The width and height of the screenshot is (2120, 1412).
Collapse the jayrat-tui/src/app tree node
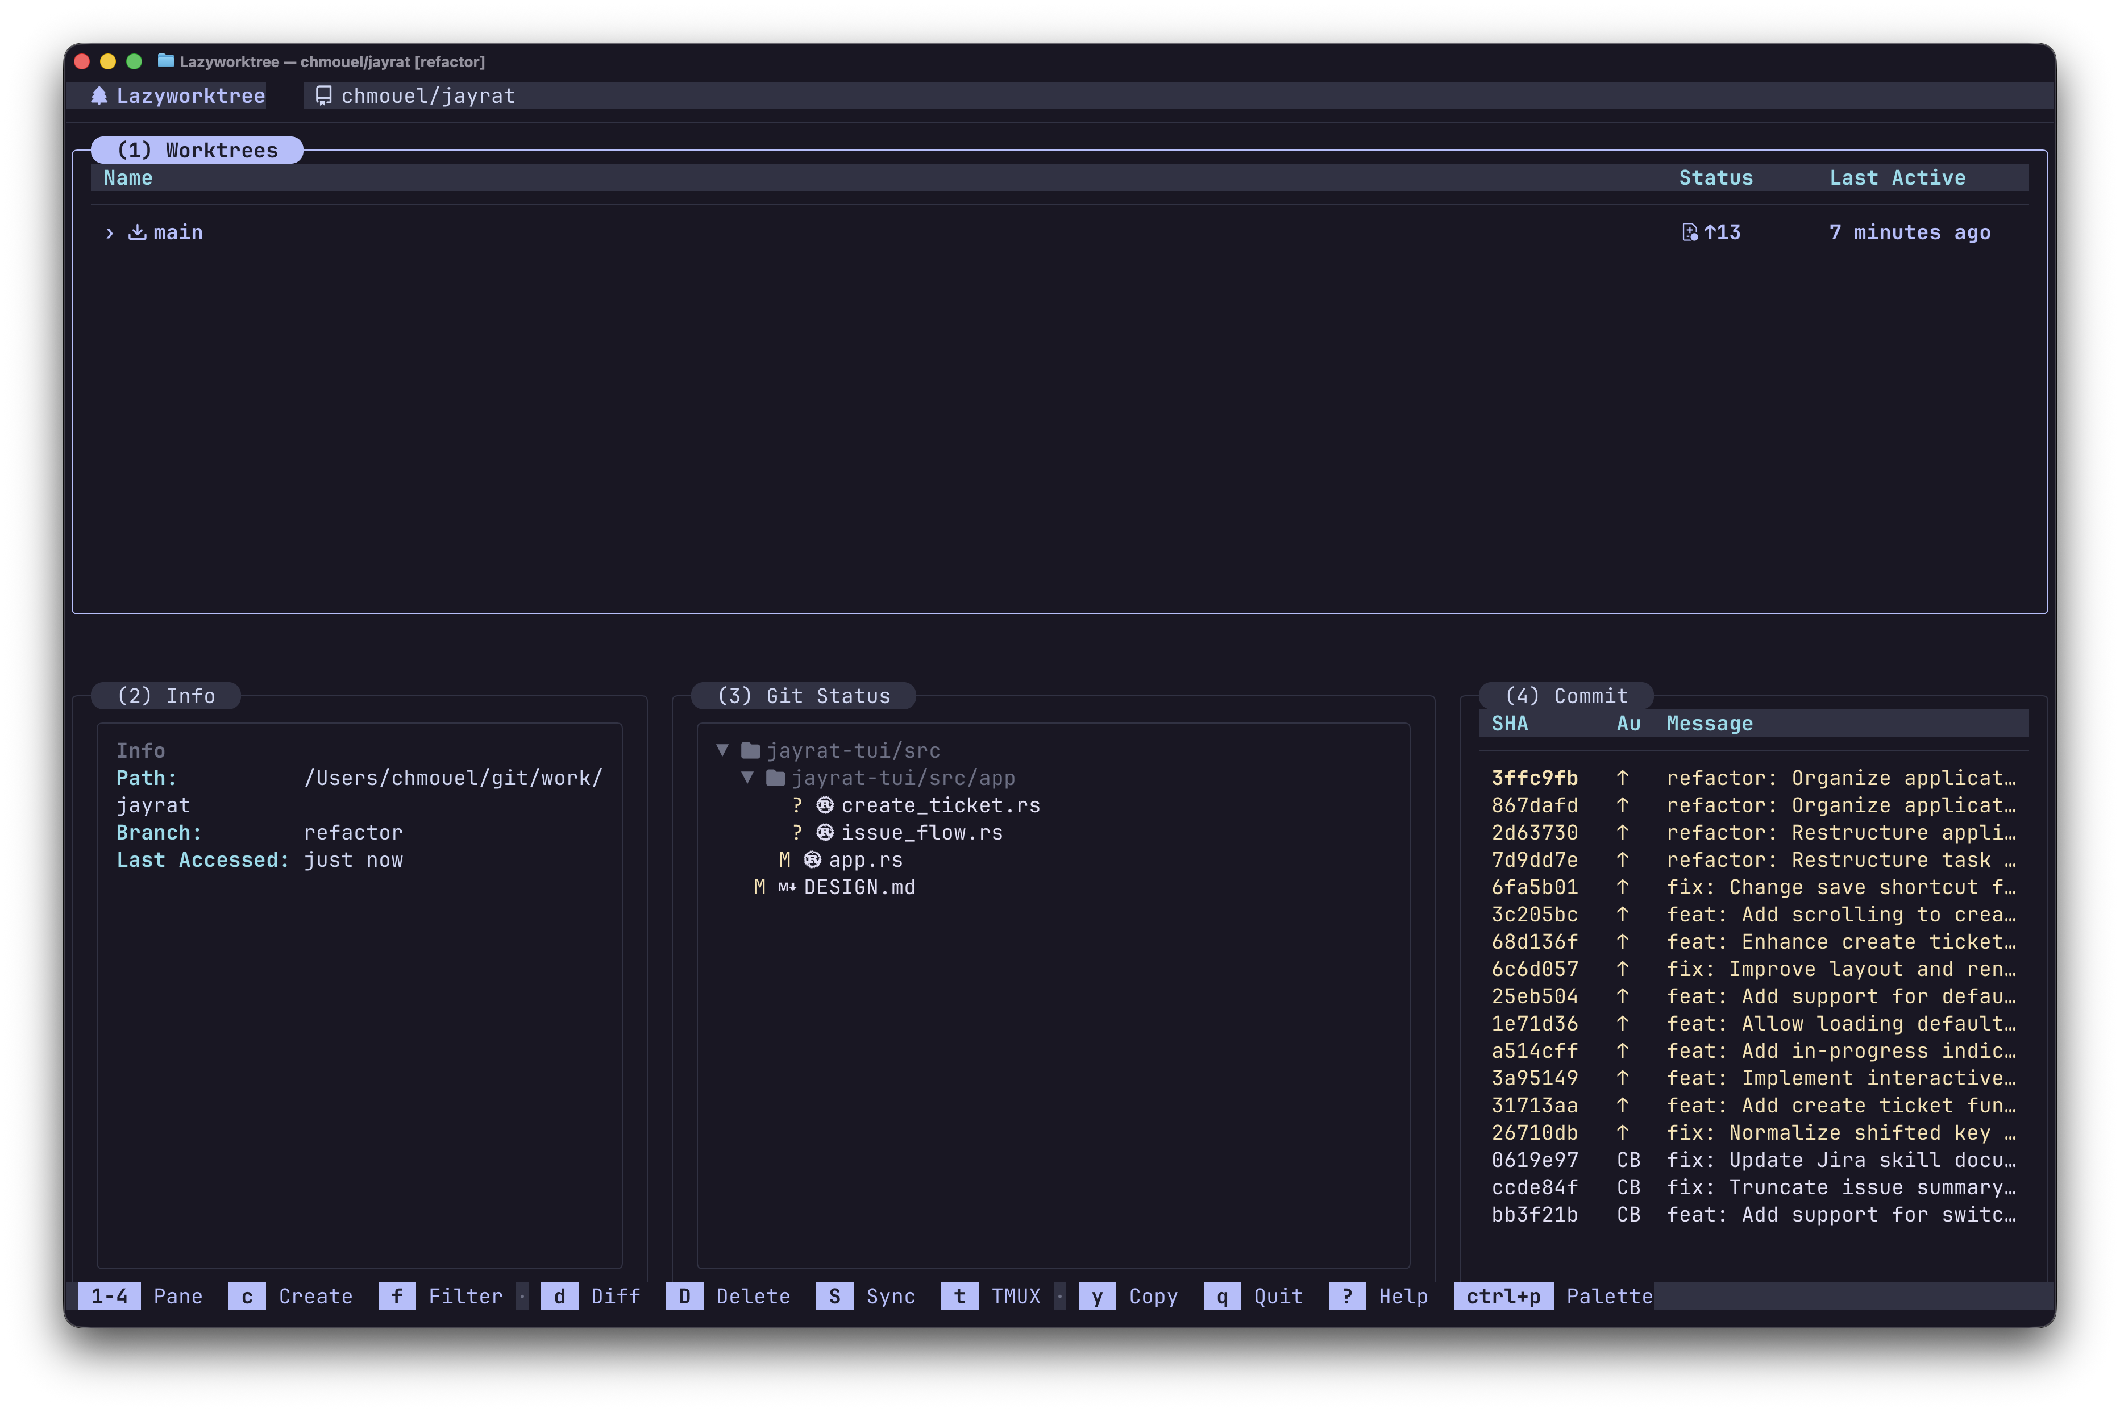(748, 777)
